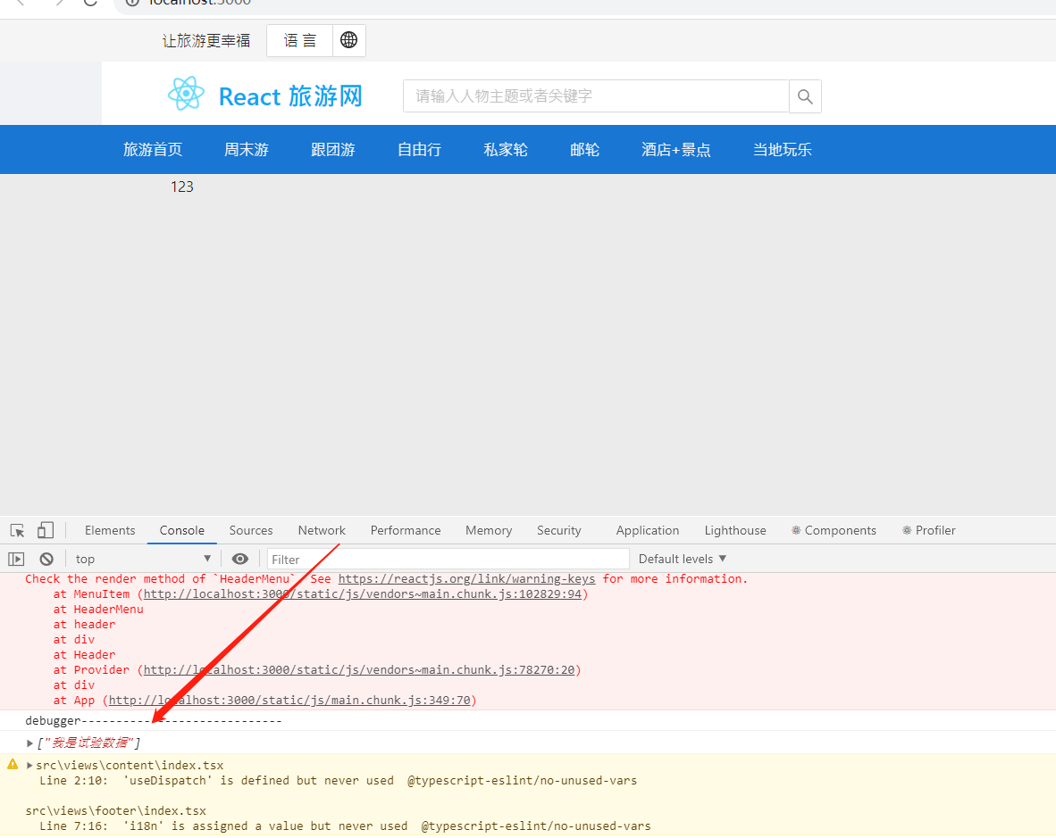Click the search magnifier beside the search box
The height and width of the screenshot is (838, 1056).
click(x=803, y=95)
